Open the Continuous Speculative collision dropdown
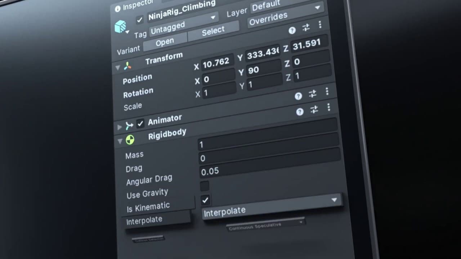 [x=266, y=225]
